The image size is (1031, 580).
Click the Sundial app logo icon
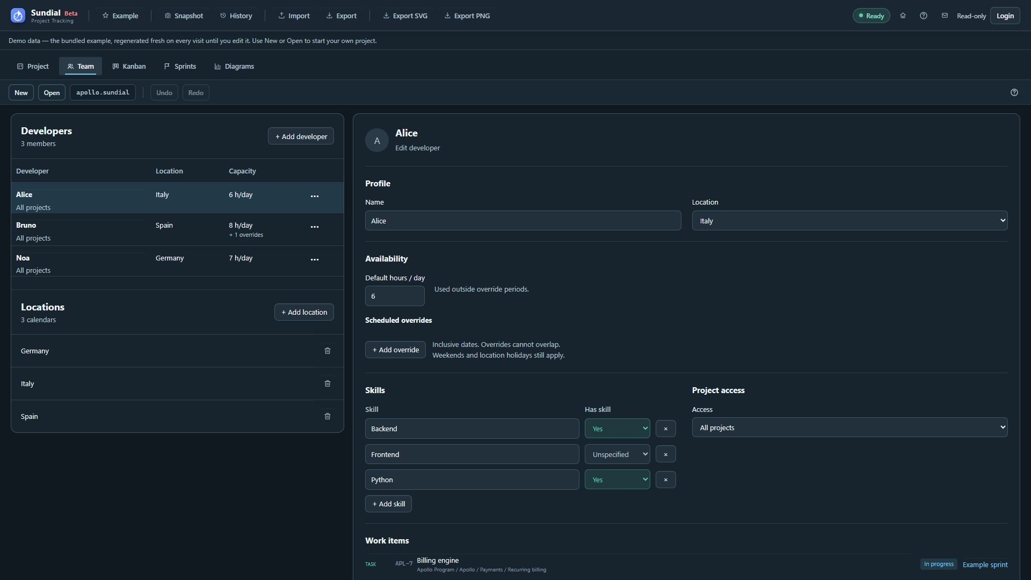pos(18,16)
